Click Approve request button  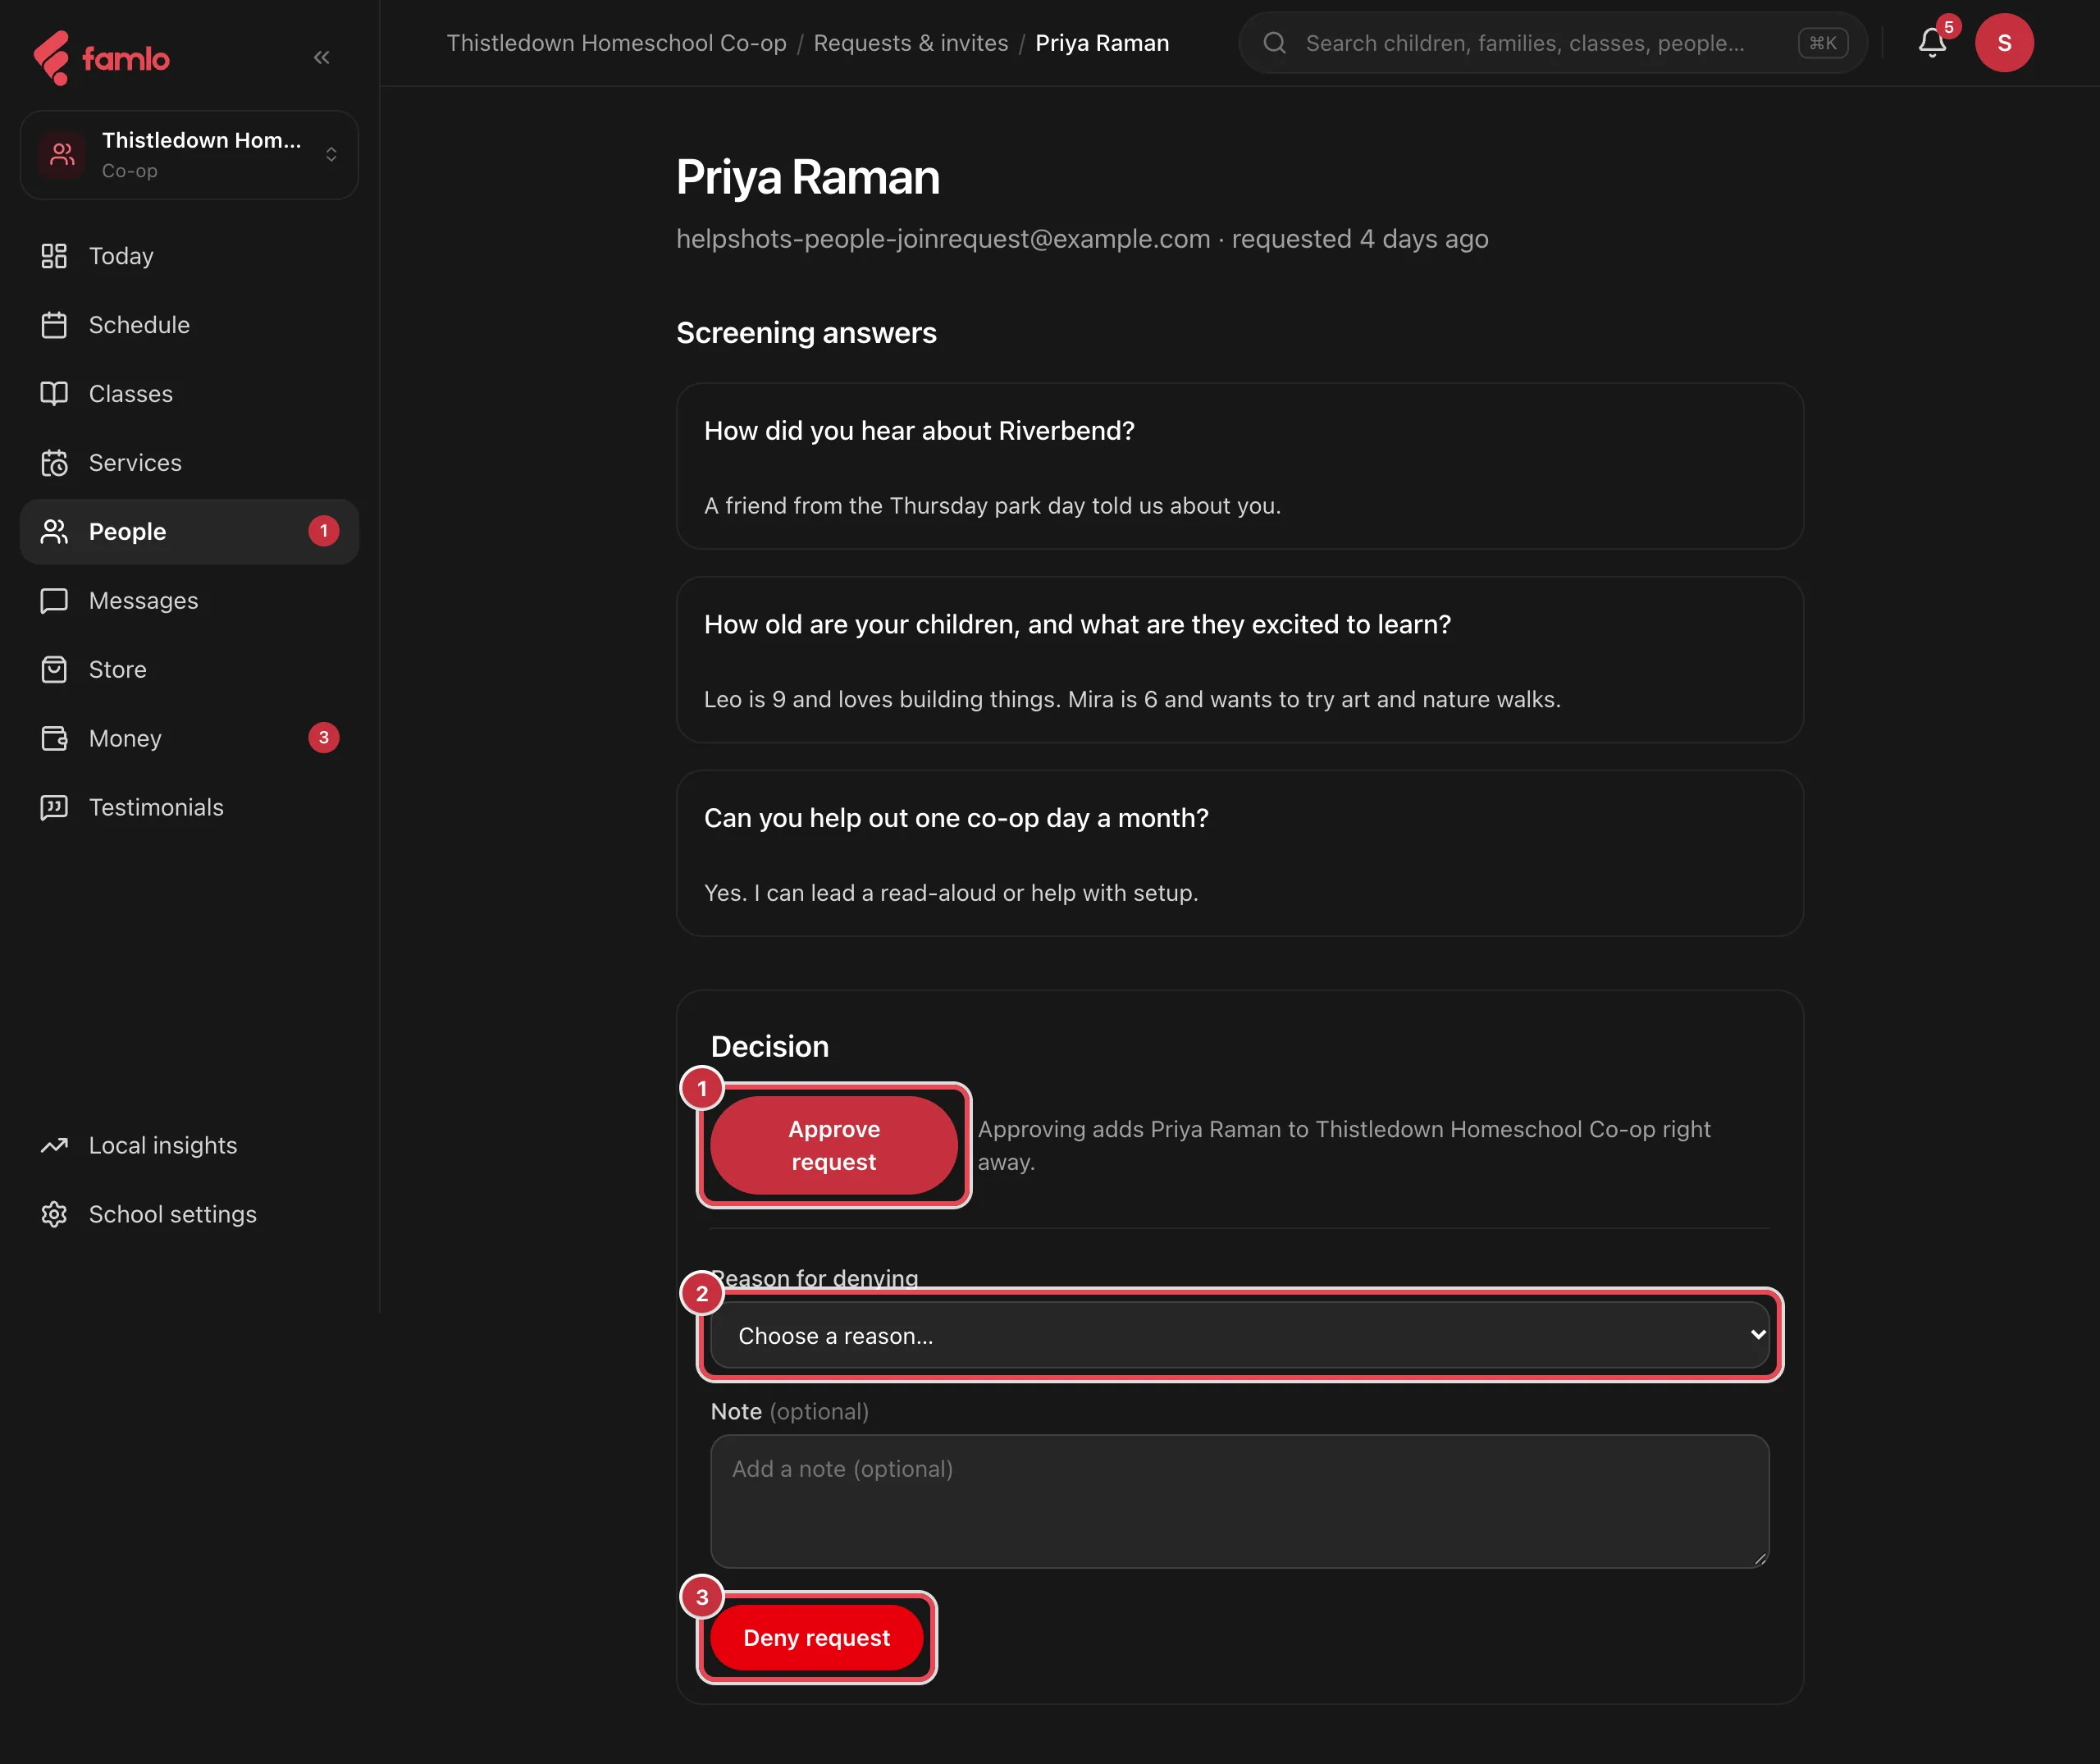click(x=834, y=1146)
